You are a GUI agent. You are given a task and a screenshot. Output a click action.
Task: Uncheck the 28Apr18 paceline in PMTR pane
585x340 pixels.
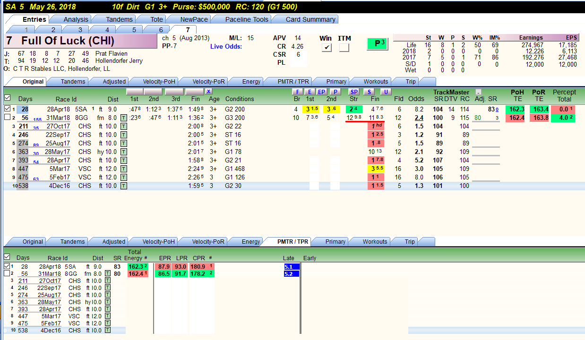7,266
